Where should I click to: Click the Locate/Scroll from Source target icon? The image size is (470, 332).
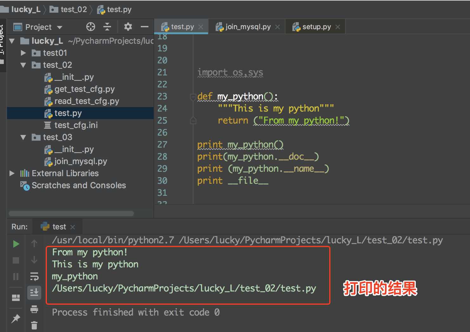pyautogui.click(x=91, y=27)
